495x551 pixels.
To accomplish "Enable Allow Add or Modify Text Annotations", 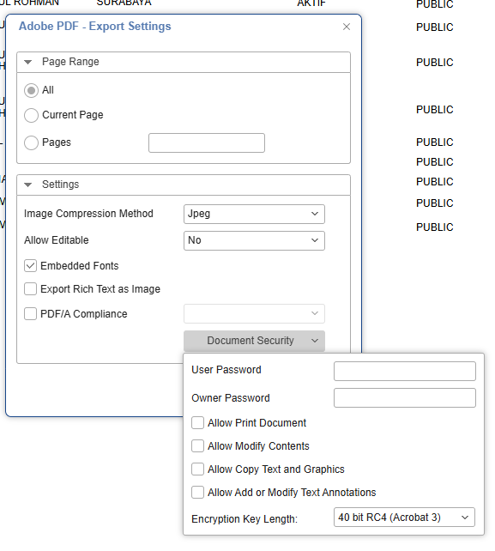I will [198, 493].
